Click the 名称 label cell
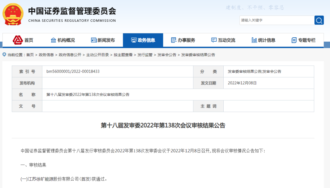The image size is (330, 188). coord(27,95)
